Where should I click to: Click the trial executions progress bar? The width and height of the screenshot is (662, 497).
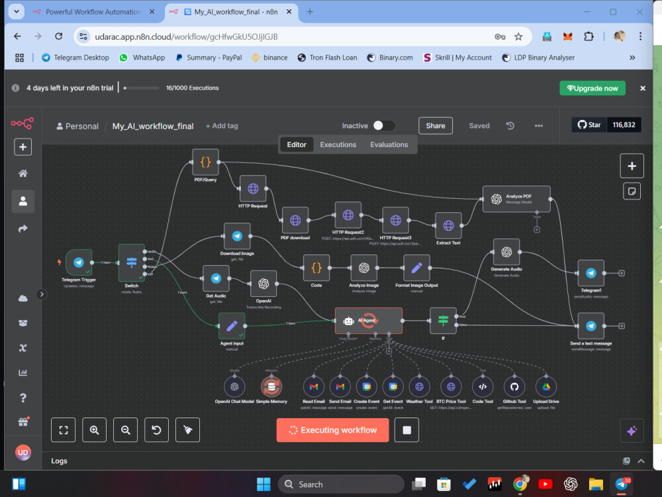(142, 88)
